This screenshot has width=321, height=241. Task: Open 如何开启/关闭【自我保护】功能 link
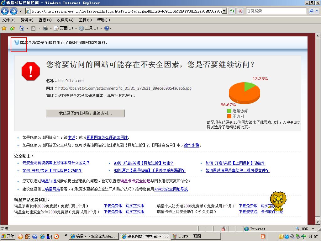(x=52, y=170)
